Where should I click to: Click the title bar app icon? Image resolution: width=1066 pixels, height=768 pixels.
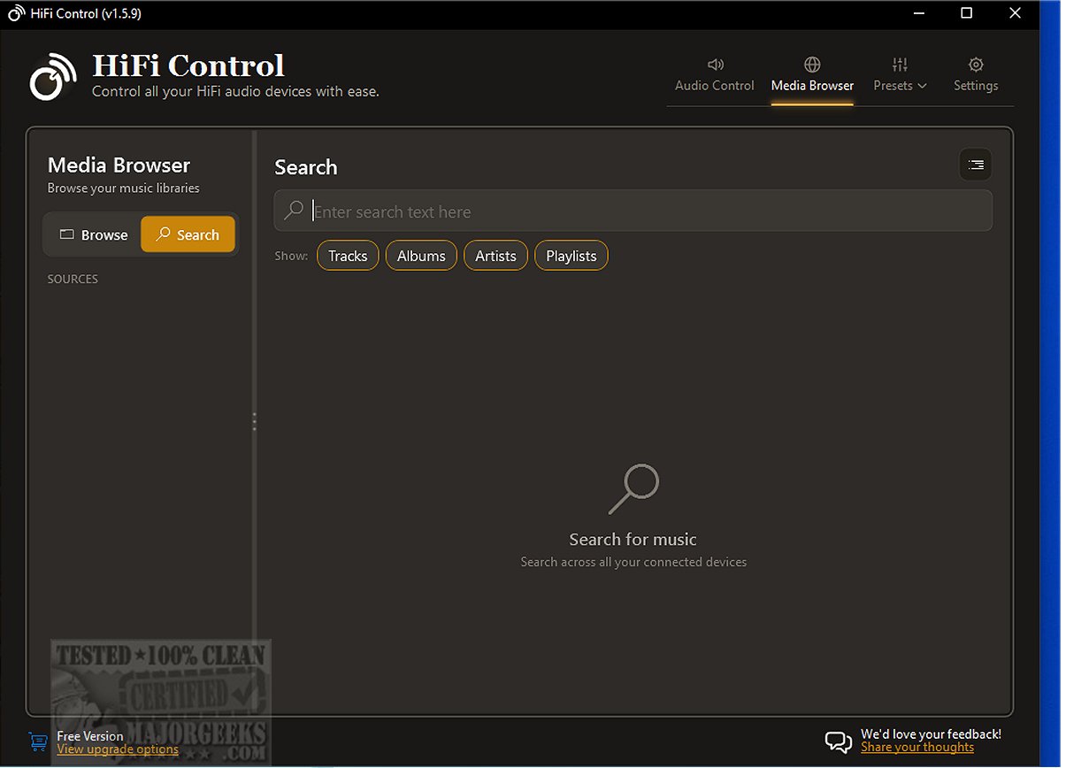17,13
